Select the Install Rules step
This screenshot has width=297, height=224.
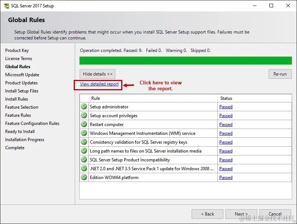click(17, 99)
